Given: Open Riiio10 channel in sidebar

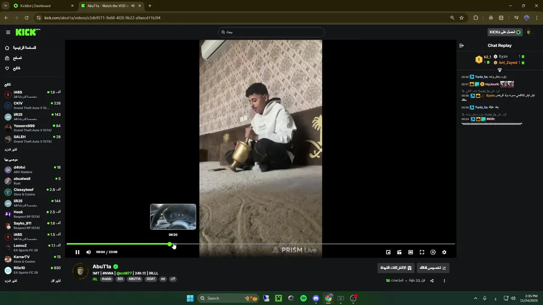Looking at the screenshot, I should pyautogui.click(x=32, y=270).
